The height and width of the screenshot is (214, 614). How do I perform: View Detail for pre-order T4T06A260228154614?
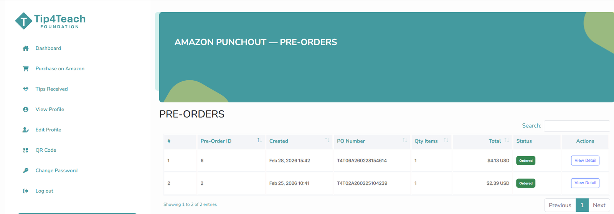(x=585, y=160)
